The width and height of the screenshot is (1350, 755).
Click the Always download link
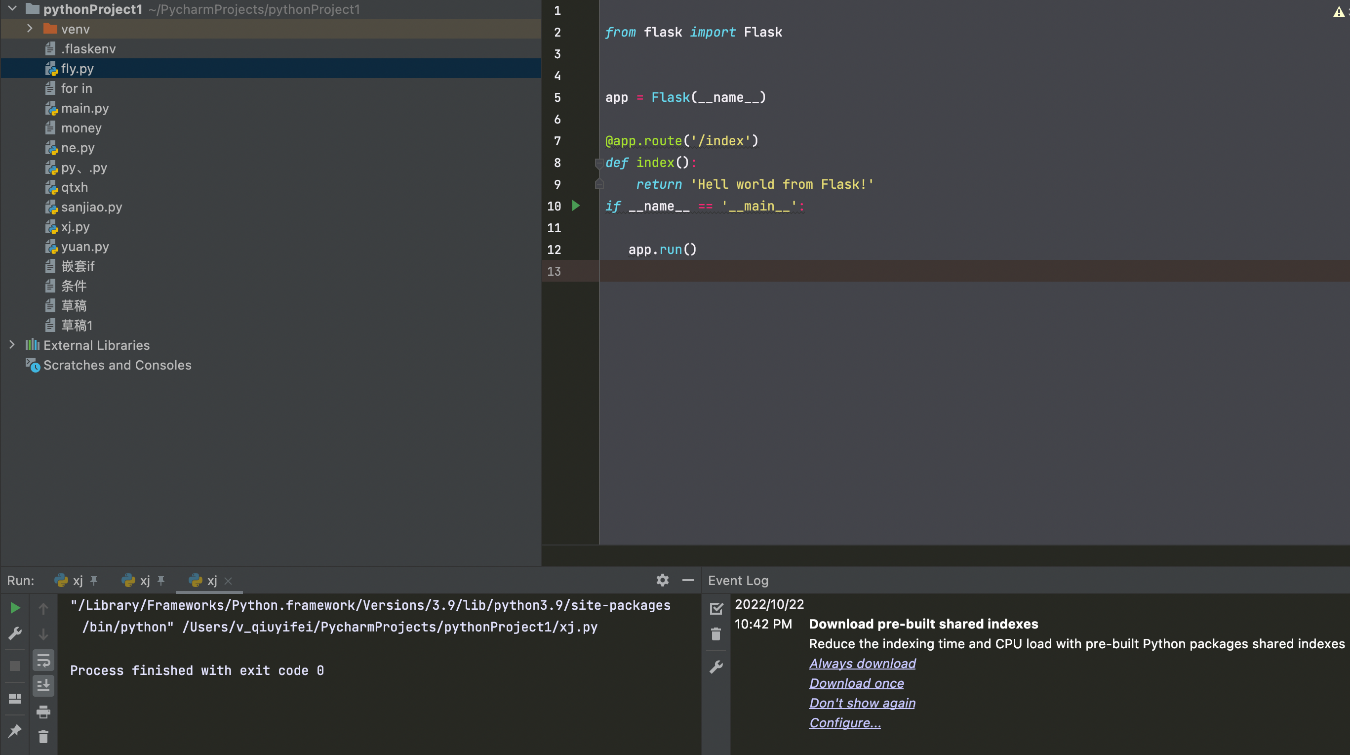click(x=862, y=663)
